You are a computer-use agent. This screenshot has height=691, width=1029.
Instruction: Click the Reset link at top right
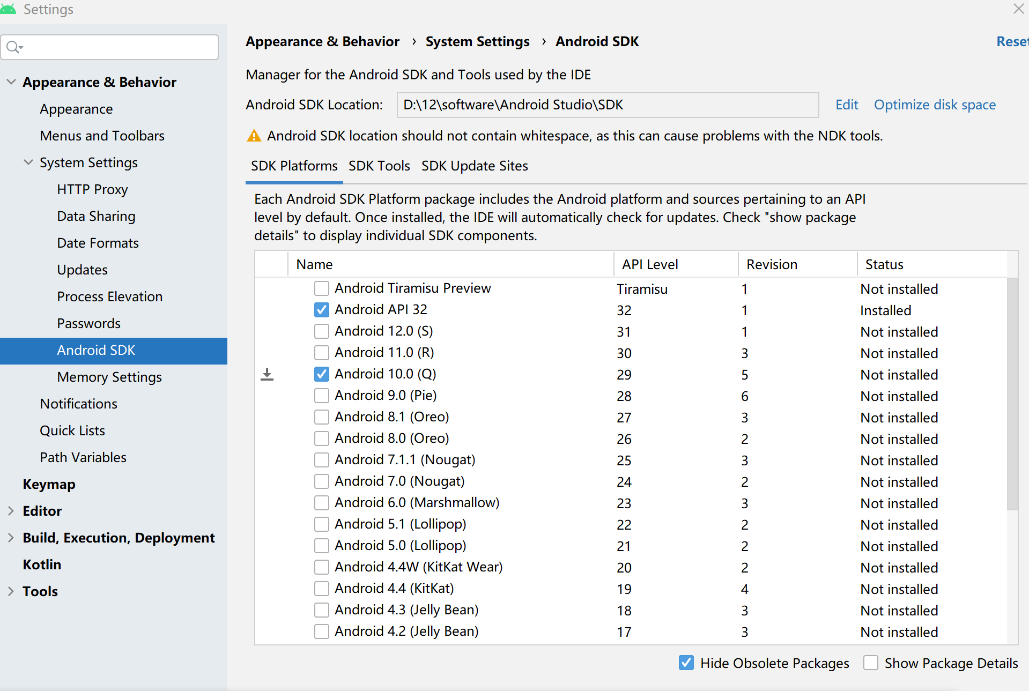tap(1012, 42)
